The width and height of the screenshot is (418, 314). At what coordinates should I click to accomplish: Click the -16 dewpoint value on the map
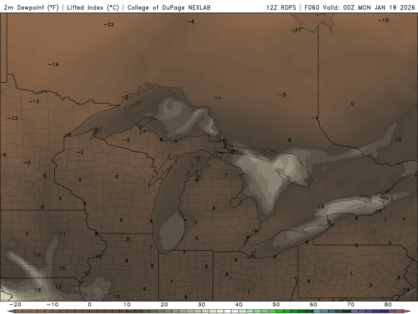point(53,64)
